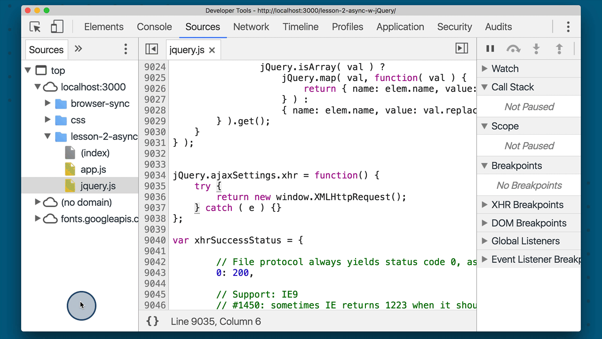Click the step over next function call icon
The height and width of the screenshot is (339, 602).
click(513, 48)
